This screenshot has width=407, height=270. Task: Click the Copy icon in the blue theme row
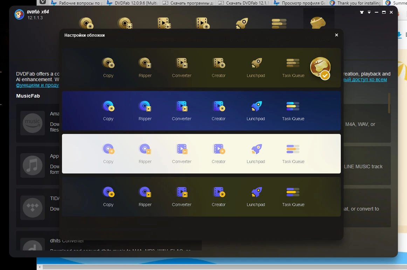click(108, 106)
